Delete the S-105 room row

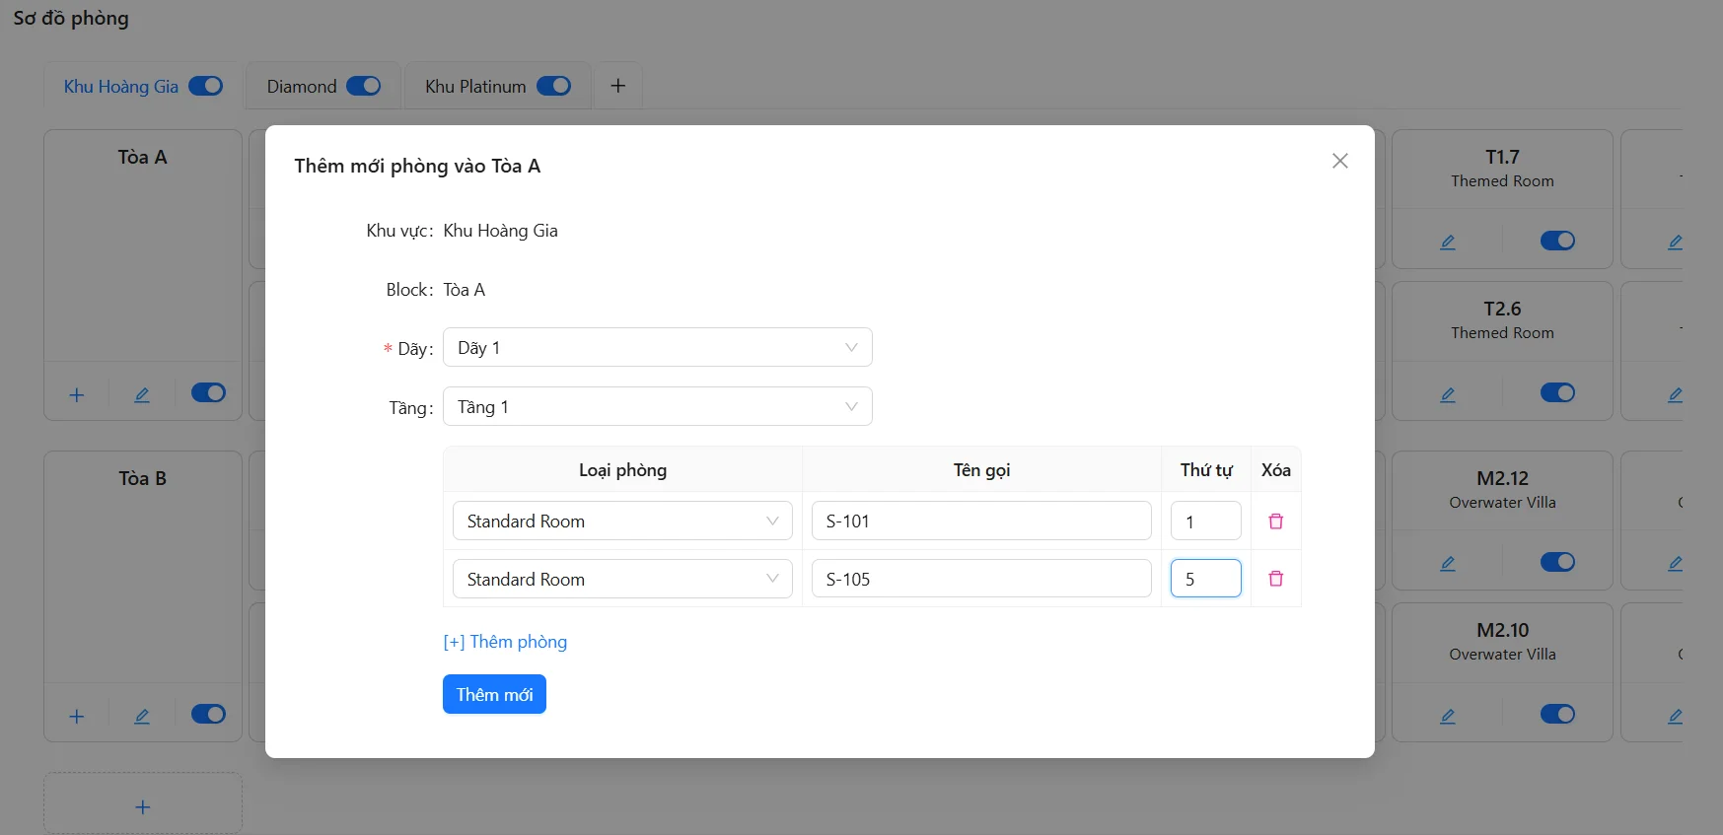click(x=1275, y=579)
